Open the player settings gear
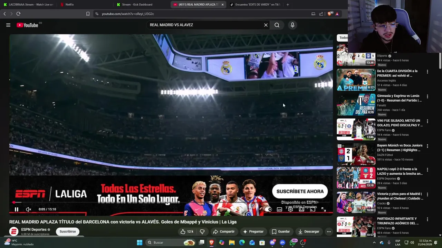This screenshot has height=248, width=442. 290,209
